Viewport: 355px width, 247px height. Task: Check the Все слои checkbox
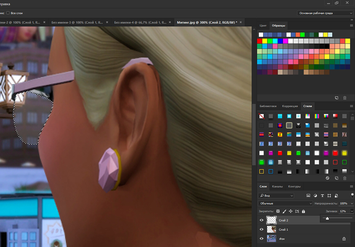(x=8, y=13)
